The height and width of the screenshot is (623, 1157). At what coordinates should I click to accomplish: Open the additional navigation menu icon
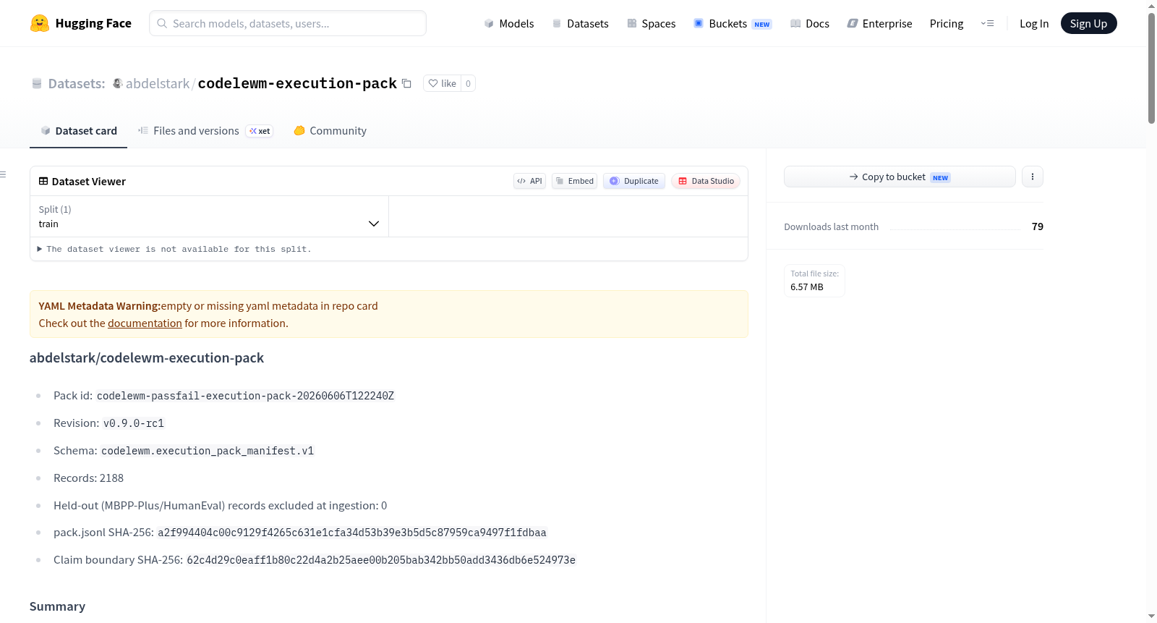tap(987, 23)
